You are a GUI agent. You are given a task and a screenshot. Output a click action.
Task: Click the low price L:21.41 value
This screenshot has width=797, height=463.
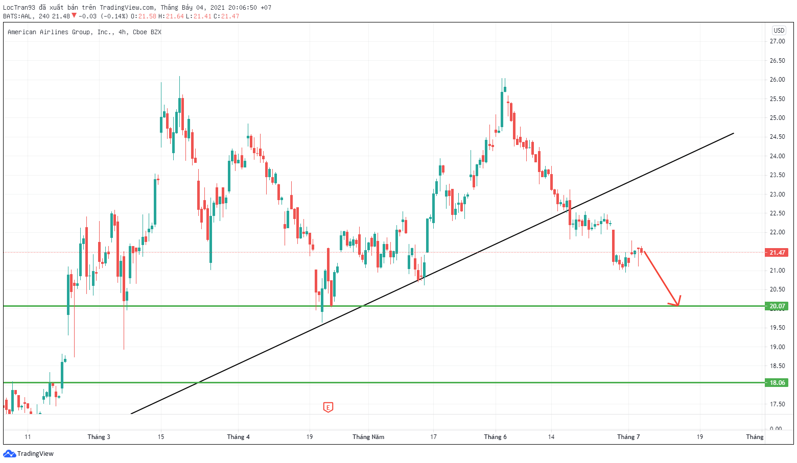pos(199,16)
